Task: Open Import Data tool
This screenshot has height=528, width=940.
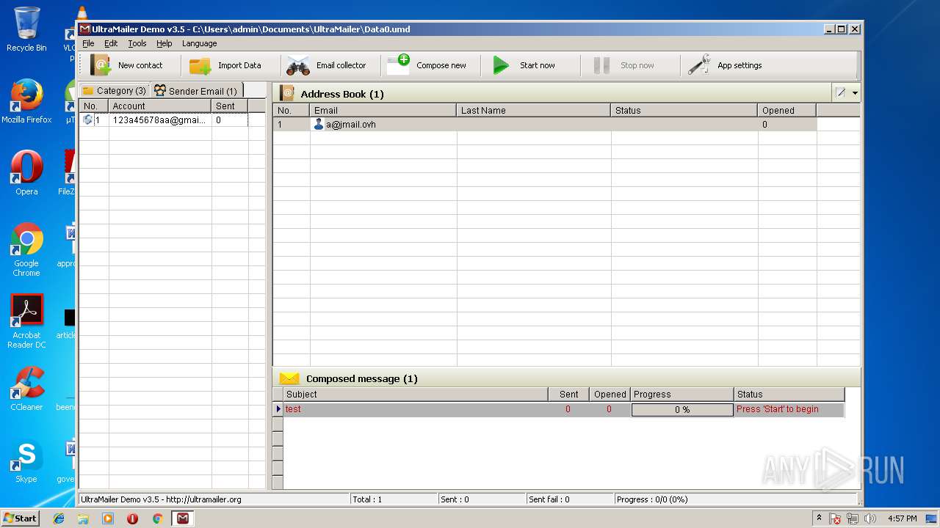Action: point(225,65)
